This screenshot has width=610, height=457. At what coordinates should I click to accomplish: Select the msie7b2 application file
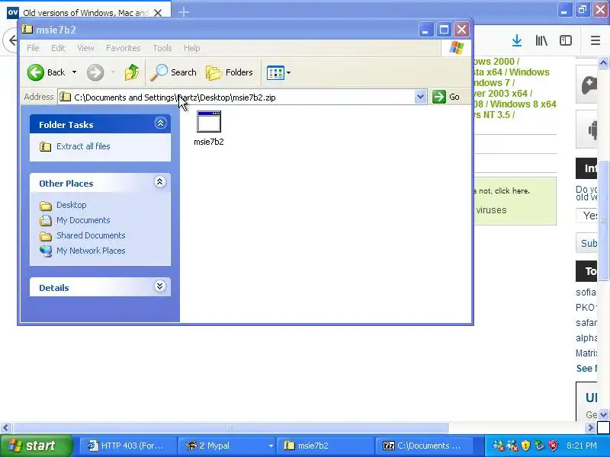point(209,128)
